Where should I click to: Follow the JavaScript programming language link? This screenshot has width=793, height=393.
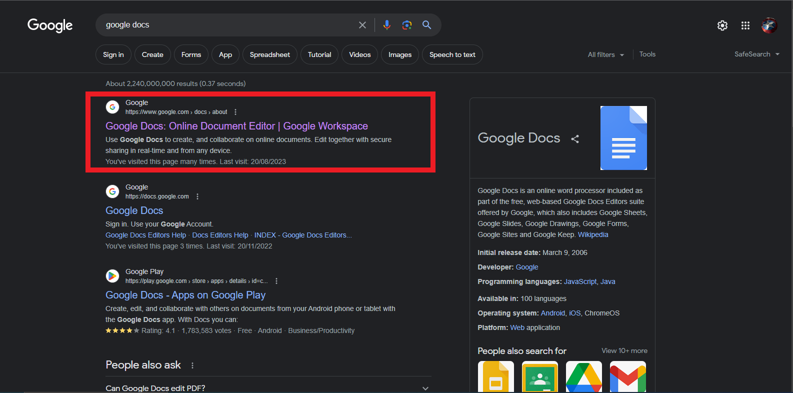[580, 281]
